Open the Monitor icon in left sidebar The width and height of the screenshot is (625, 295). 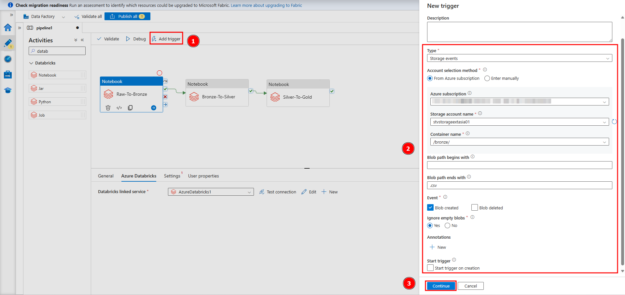tap(8, 59)
